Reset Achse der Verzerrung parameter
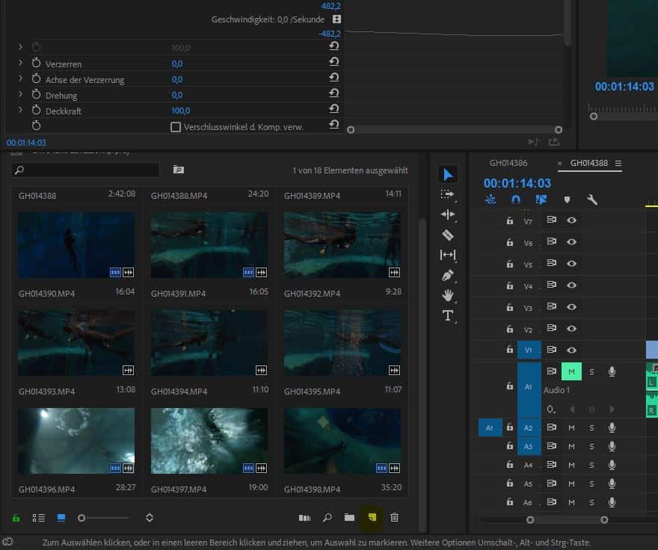This screenshot has height=550, width=658. [x=334, y=78]
